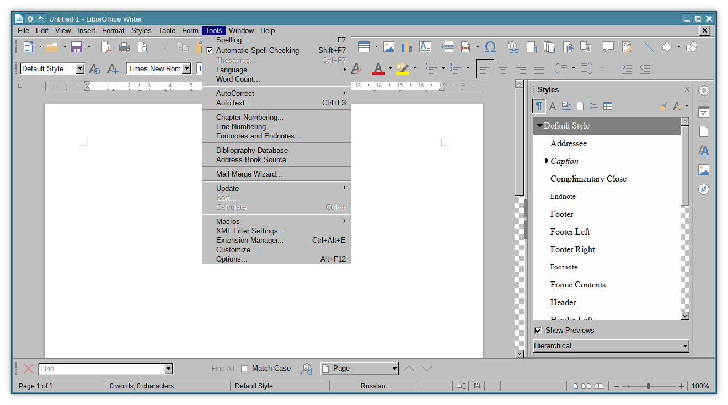Enable the Match Case checkbox
The image size is (728, 405).
click(x=245, y=369)
